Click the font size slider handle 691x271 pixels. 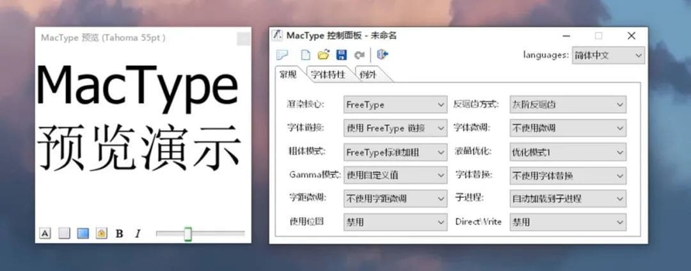[187, 233]
